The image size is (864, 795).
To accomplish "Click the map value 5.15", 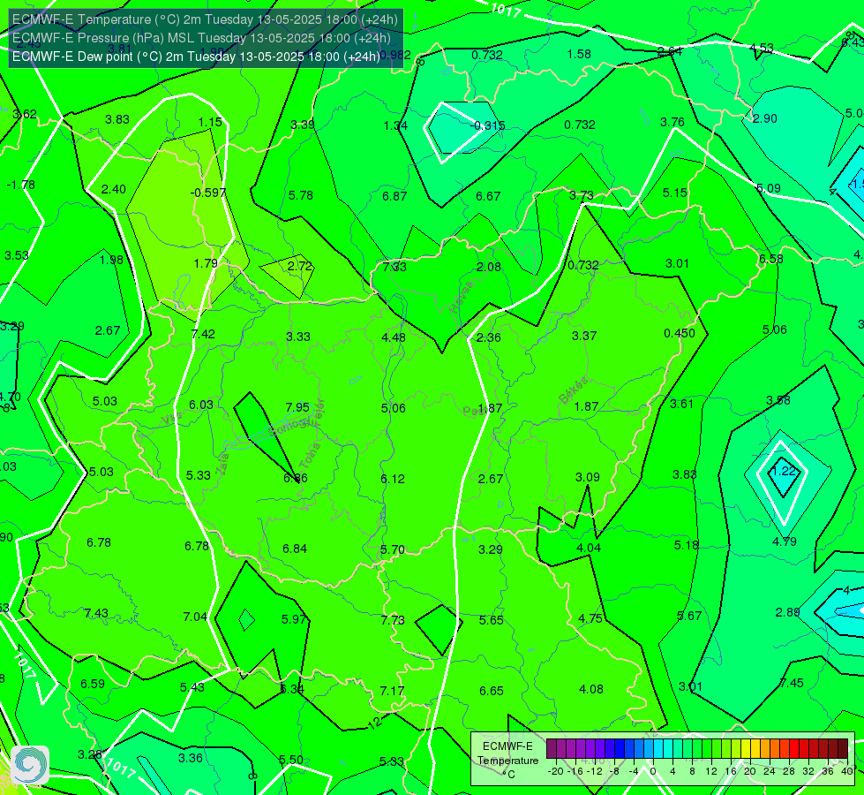I will pyautogui.click(x=675, y=193).
